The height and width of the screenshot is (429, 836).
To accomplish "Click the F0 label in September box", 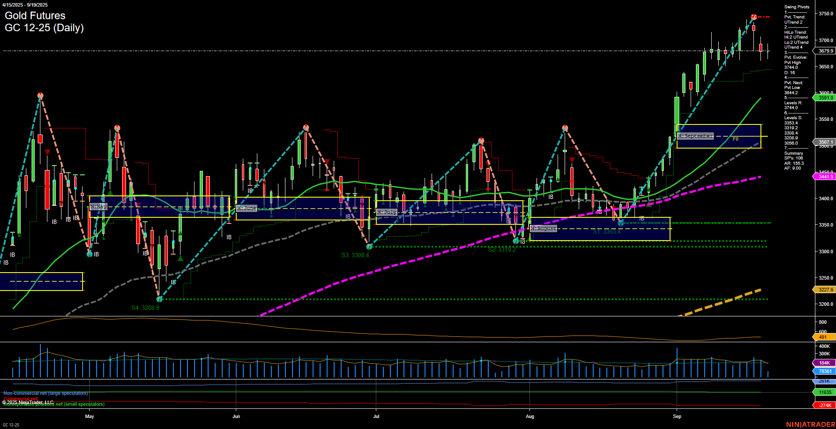I will [735, 139].
